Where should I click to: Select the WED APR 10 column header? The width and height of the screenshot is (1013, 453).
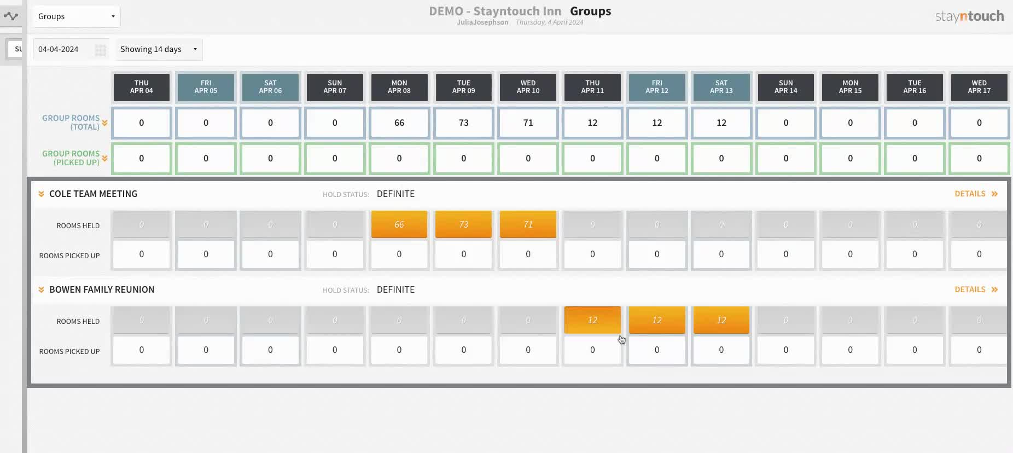click(x=528, y=87)
